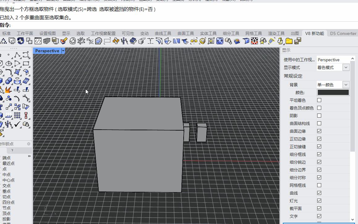This screenshot has height=224, width=358.
Task: Click the background 颜色 color swatch
Action: click(x=333, y=92)
